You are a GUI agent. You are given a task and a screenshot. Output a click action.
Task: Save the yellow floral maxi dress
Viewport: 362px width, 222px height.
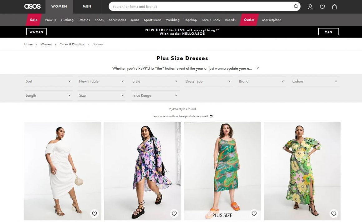(x=334, y=214)
